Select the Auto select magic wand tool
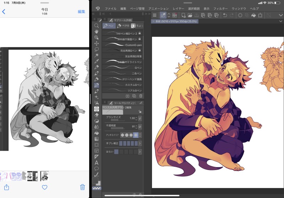This screenshot has height=198, width=284. pyautogui.click(x=97, y=55)
